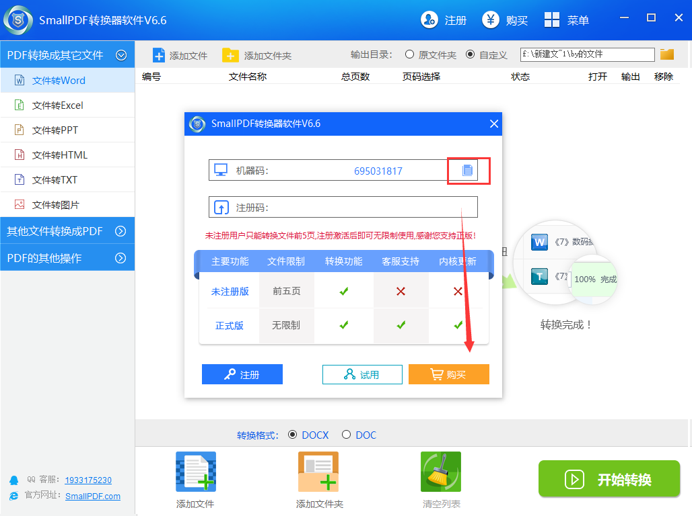The image size is (692, 516).
Task: Click the 清空列表 broom icon
Action: (x=440, y=471)
